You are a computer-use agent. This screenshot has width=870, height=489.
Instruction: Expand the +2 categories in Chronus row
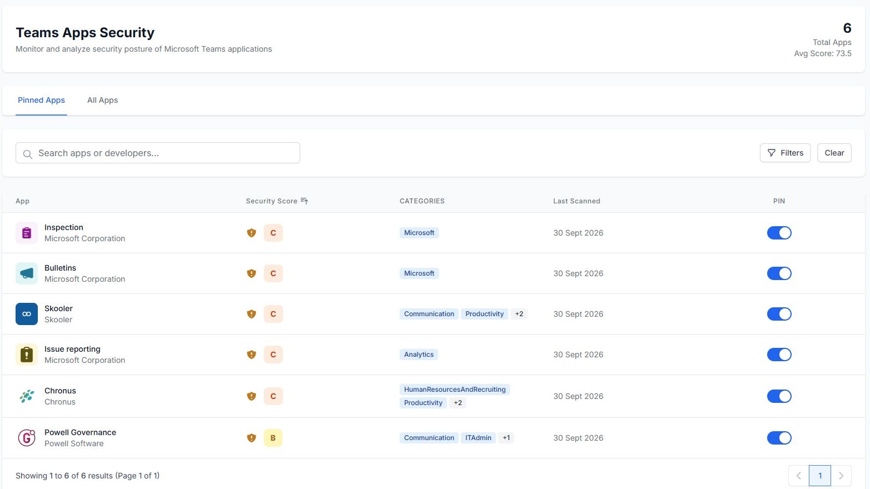pos(458,403)
